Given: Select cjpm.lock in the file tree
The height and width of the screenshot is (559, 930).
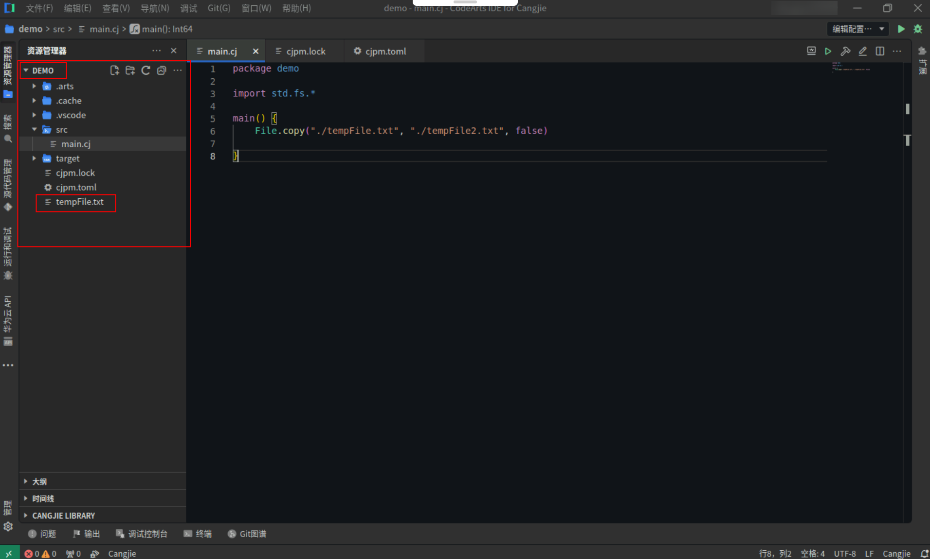Looking at the screenshot, I should (x=103, y=173).
